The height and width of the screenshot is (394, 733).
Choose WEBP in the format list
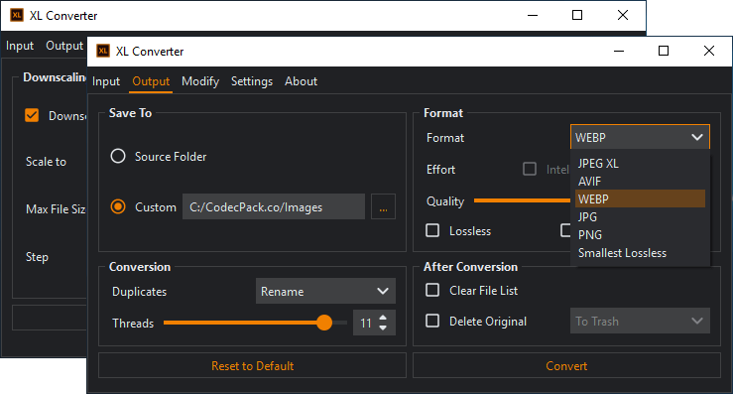pyautogui.click(x=640, y=198)
